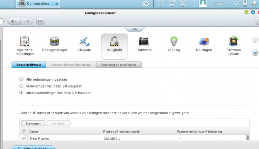Screen dimensions: 259x149
Task: Click the 192.168.2.1 table cell
Action: (x=112, y=139)
